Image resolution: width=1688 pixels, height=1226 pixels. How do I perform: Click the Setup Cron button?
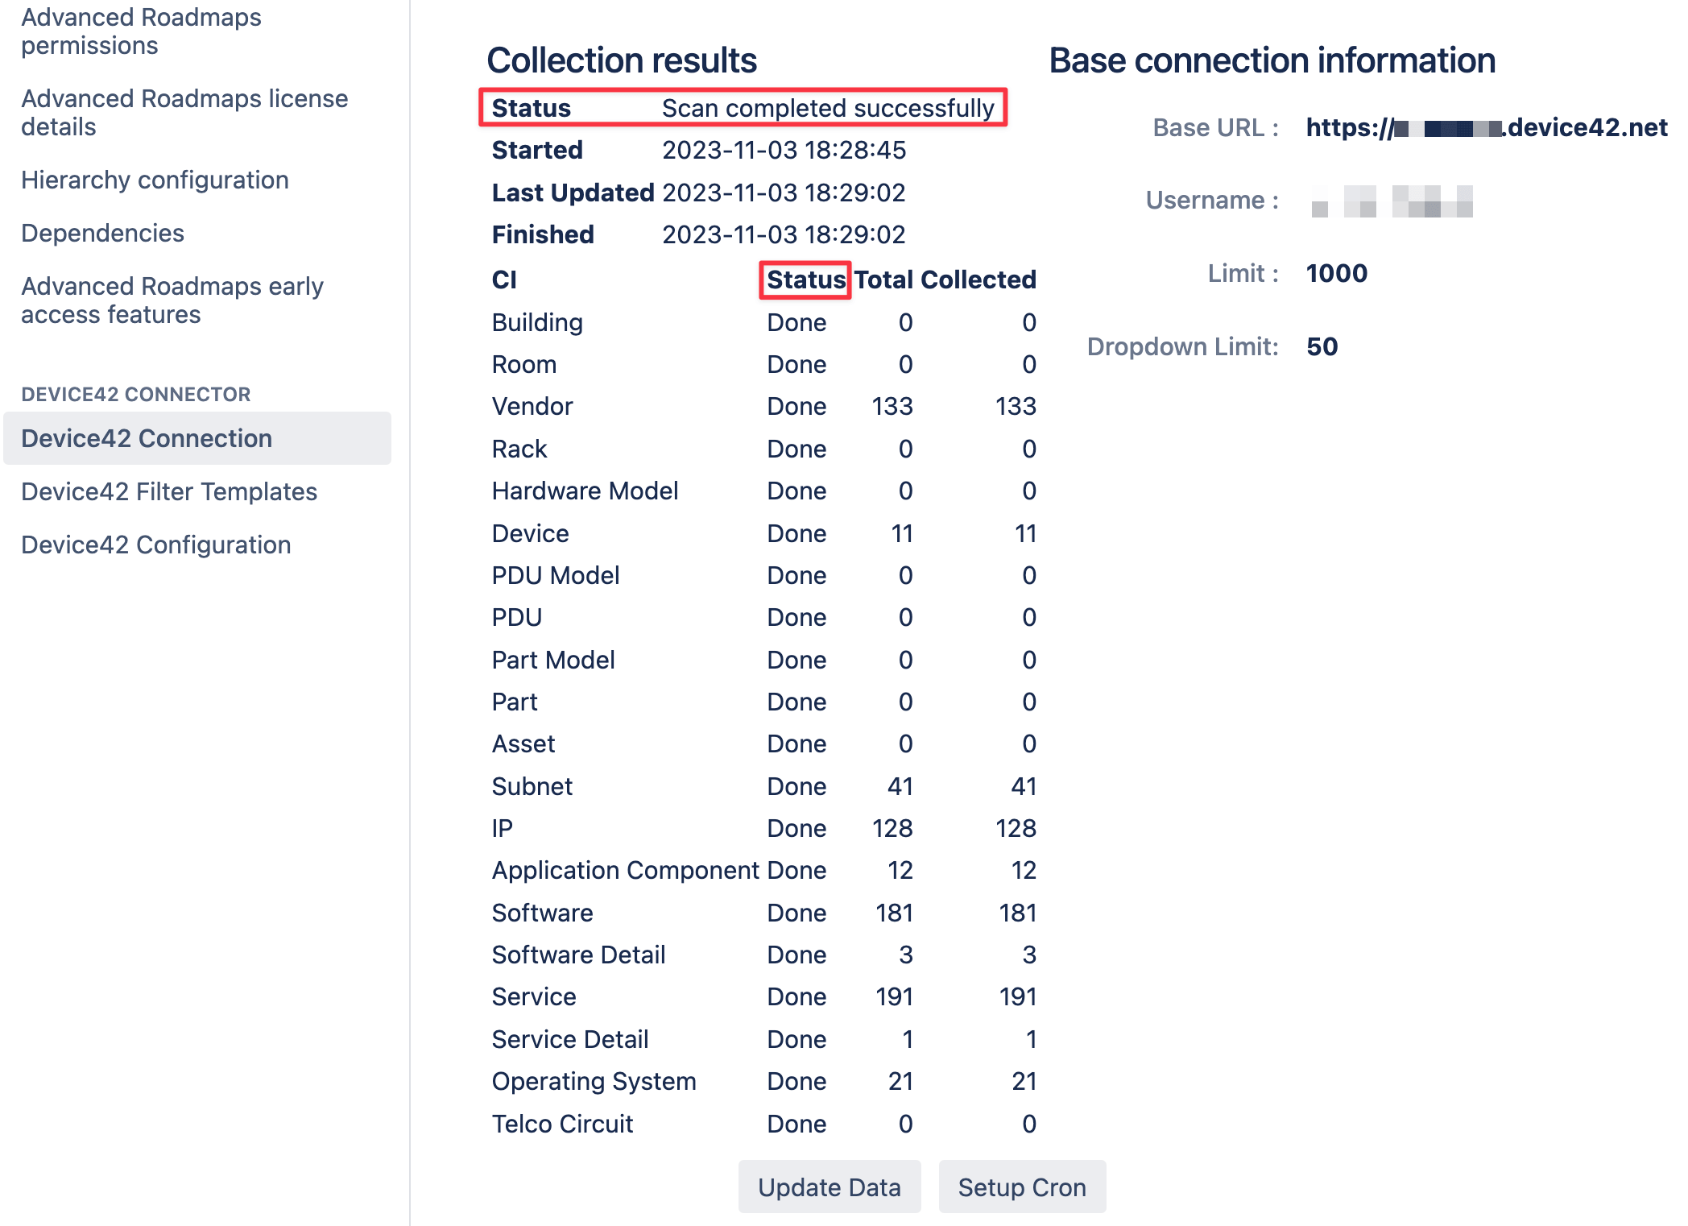click(1021, 1187)
